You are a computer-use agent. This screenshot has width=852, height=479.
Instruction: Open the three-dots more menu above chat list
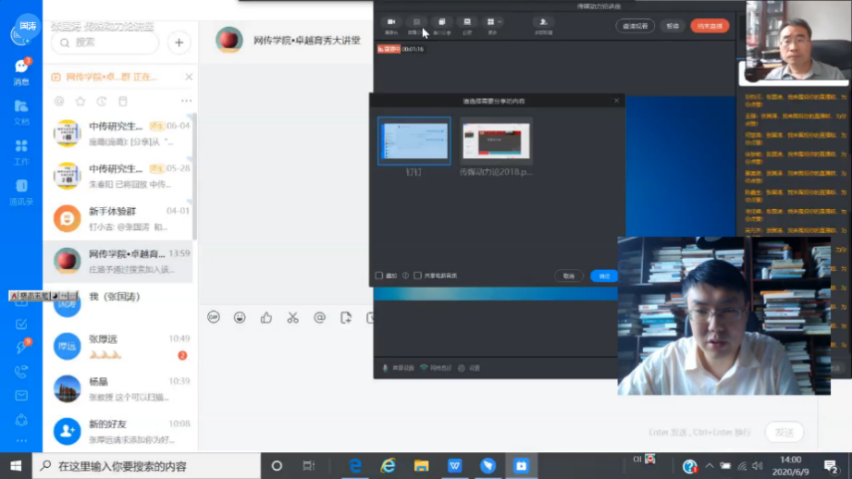pos(186,101)
